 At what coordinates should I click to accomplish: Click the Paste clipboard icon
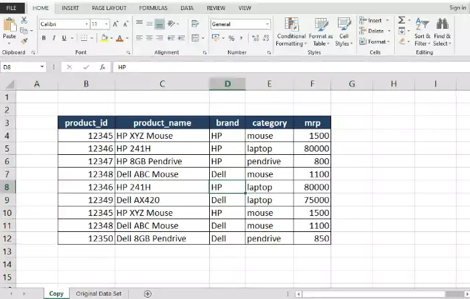point(9,25)
